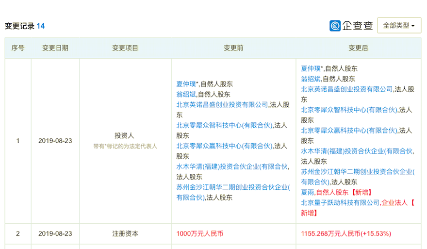Open 夏仲璞 link in 变更后 column
Image resolution: width=427 pixels, height=249 pixels.
311,68
